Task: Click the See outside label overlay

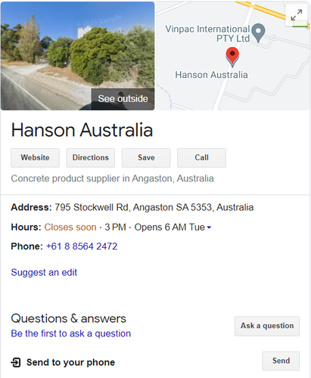Action: 123,99
